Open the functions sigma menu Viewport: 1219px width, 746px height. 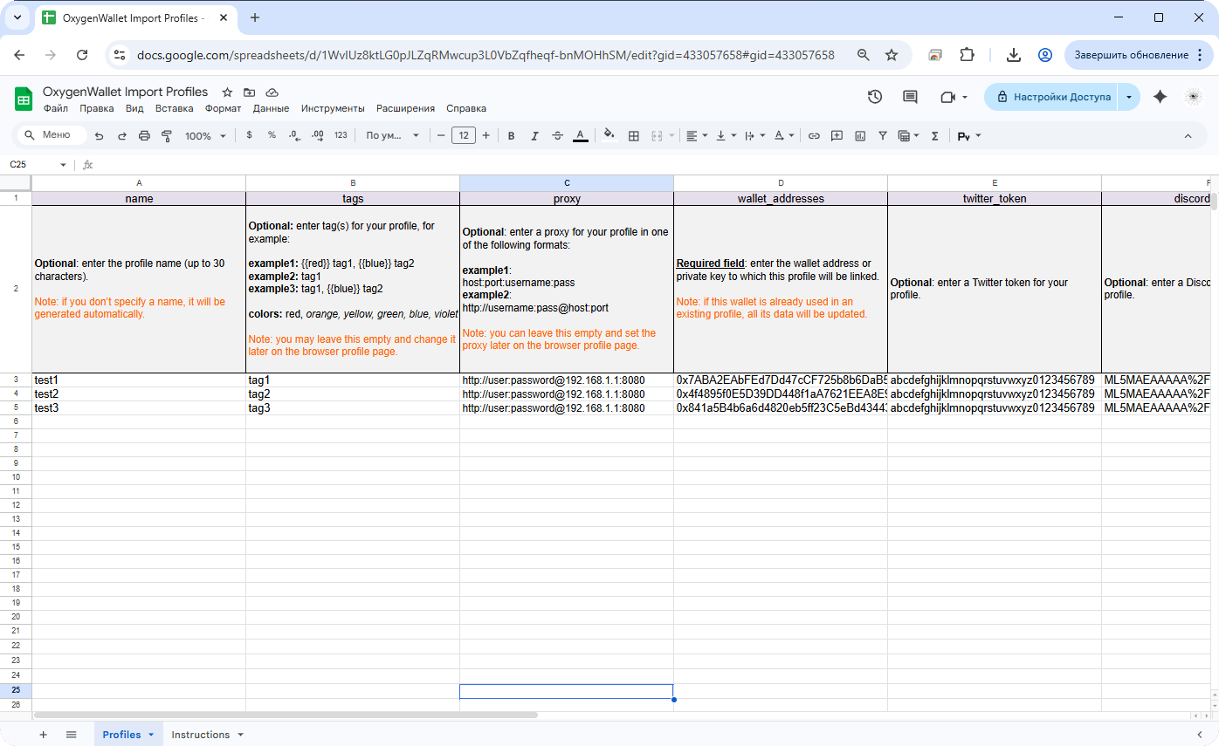point(935,136)
